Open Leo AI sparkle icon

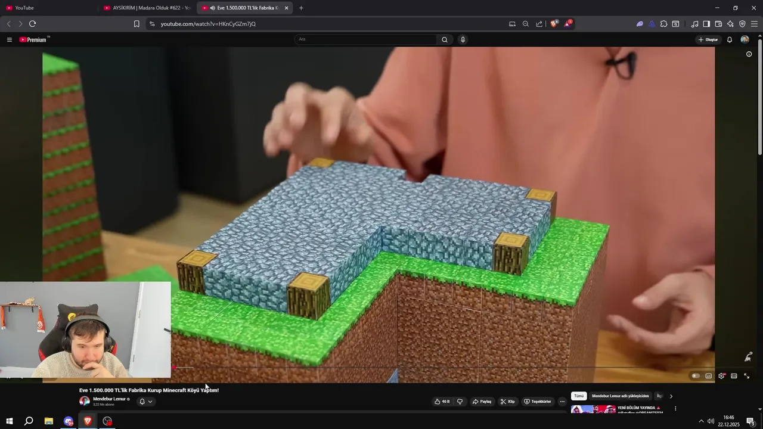[x=730, y=24]
